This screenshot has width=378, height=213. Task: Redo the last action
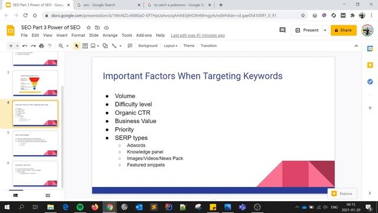point(33,46)
